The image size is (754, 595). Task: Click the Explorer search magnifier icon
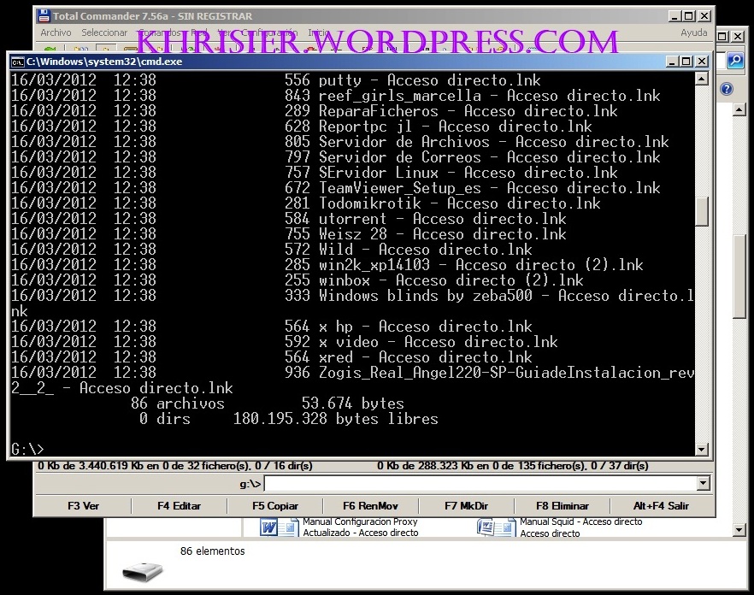735,61
